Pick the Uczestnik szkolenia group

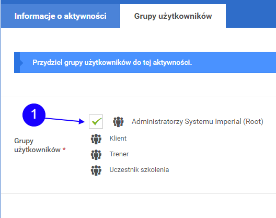pyautogui.click(x=139, y=170)
